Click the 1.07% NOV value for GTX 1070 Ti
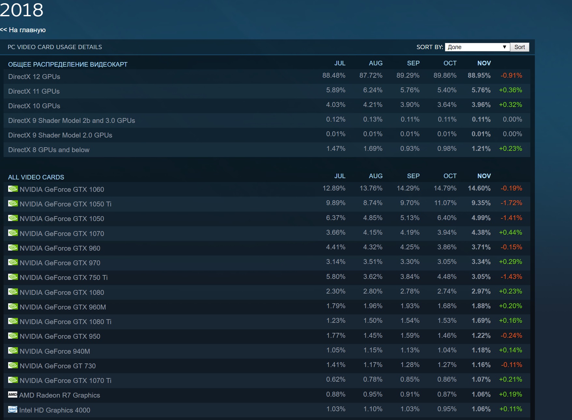The image size is (572, 420). 481,379
